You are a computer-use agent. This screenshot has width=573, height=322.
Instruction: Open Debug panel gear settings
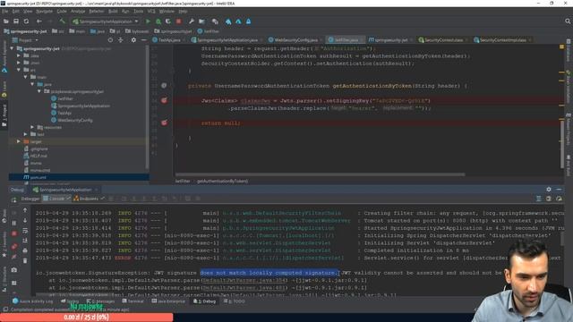pos(549,190)
